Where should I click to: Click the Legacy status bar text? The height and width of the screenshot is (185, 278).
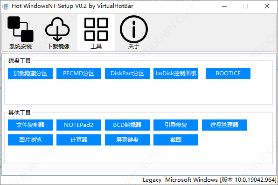click(x=152, y=180)
